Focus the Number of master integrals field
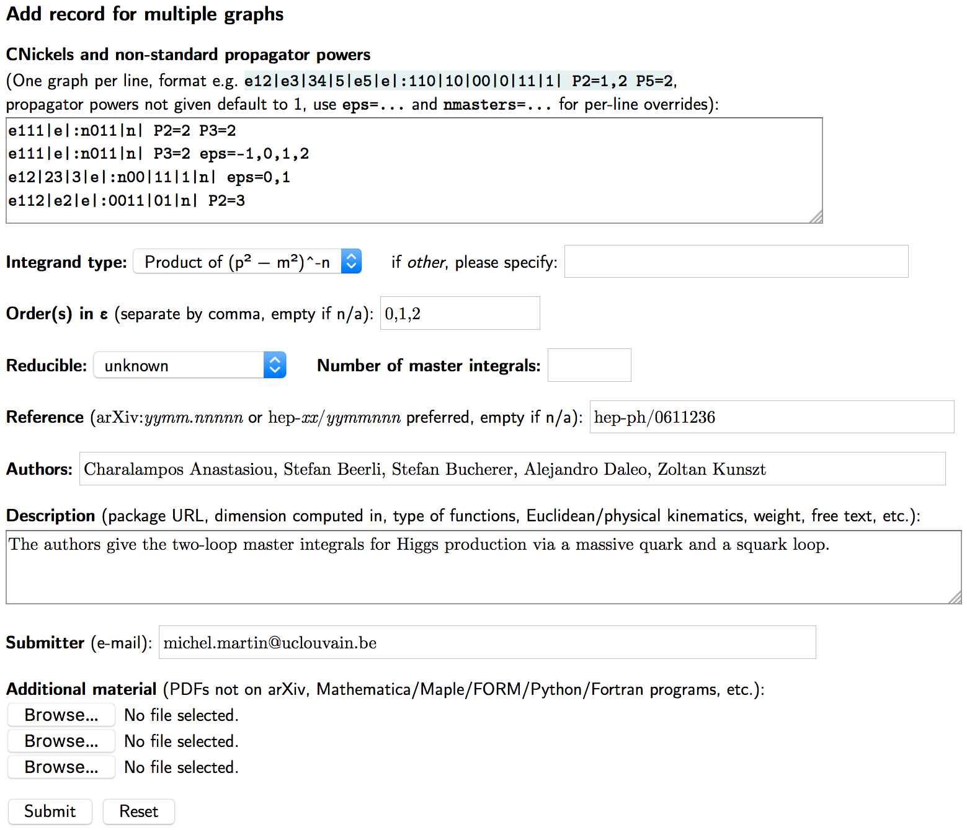Screen dimensions: 967x830 589,366
